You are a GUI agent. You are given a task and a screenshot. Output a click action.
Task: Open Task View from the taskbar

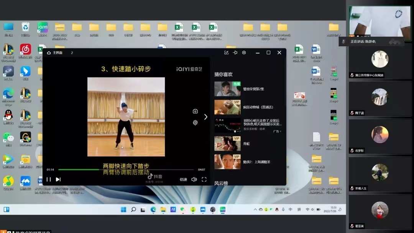click(x=143, y=210)
